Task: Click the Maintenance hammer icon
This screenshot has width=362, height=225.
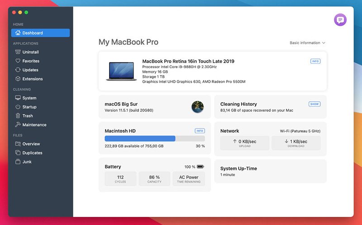Action: (18, 125)
